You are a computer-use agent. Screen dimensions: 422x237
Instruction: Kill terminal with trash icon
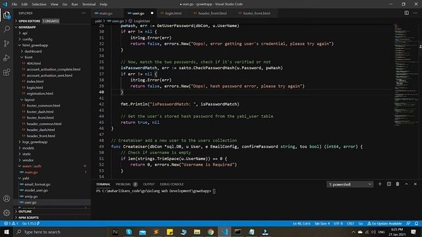(x=398, y=184)
